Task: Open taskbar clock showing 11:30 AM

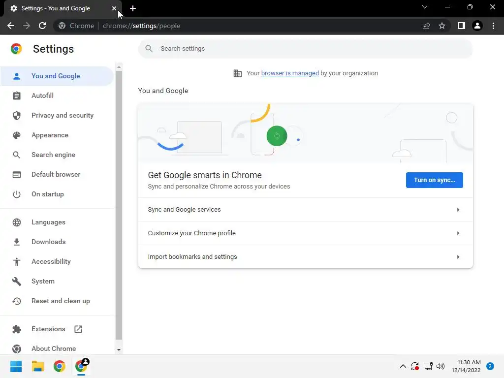Action: pyautogui.click(x=466, y=366)
